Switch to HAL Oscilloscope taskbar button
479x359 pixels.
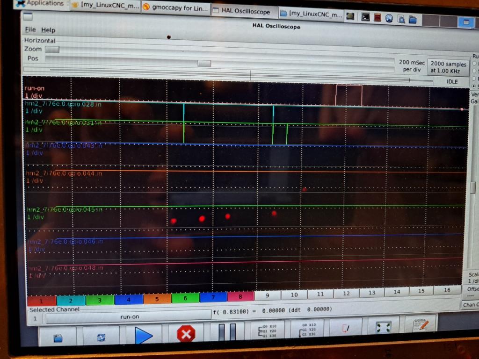(245, 11)
